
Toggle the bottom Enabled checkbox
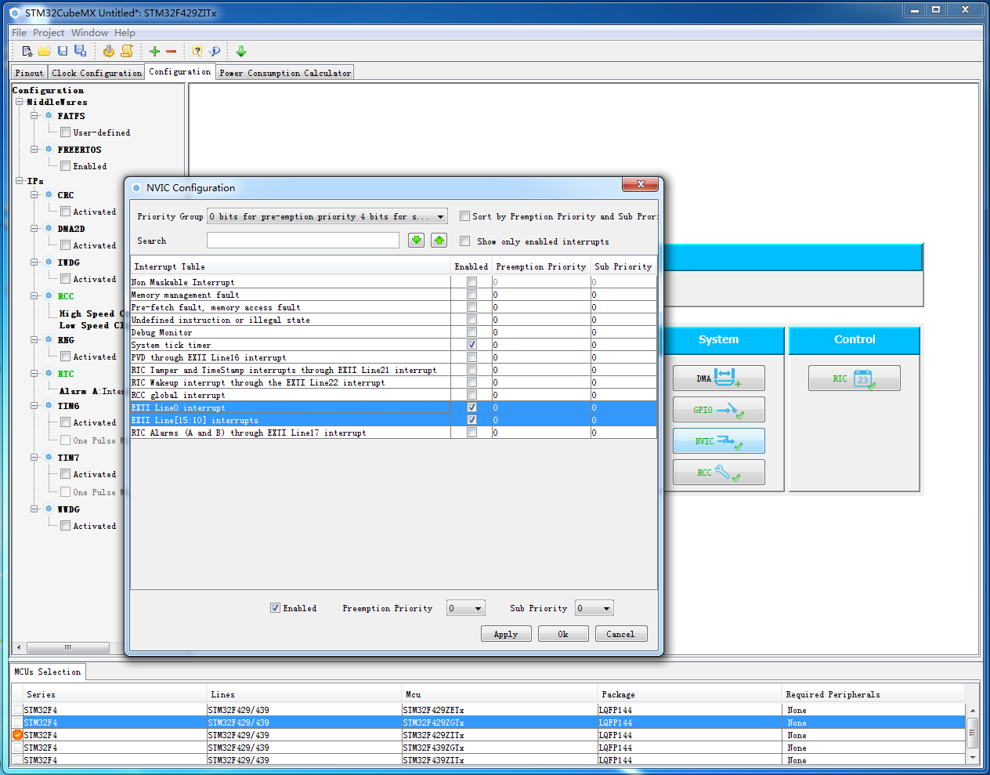[x=275, y=608]
